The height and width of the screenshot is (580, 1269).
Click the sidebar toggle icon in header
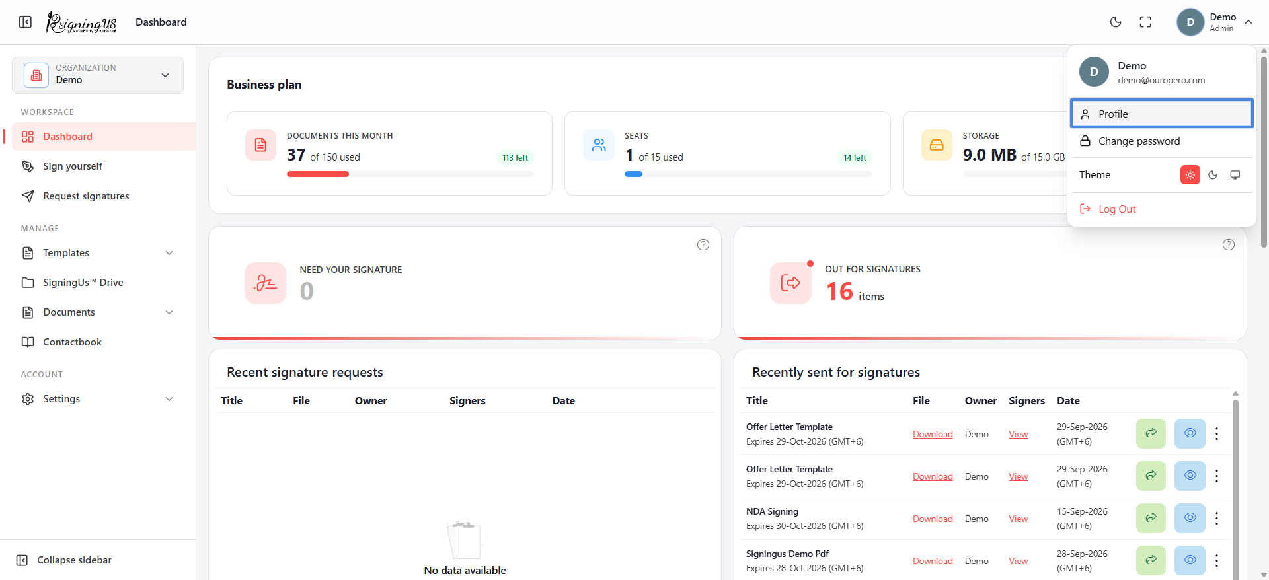[25, 22]
